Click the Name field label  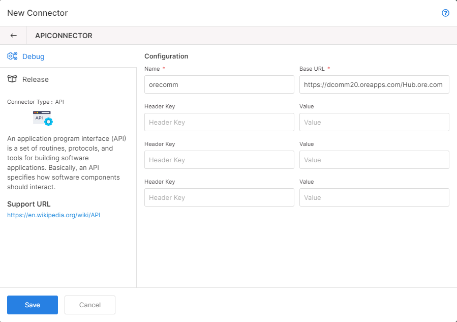tap(152, 69)
